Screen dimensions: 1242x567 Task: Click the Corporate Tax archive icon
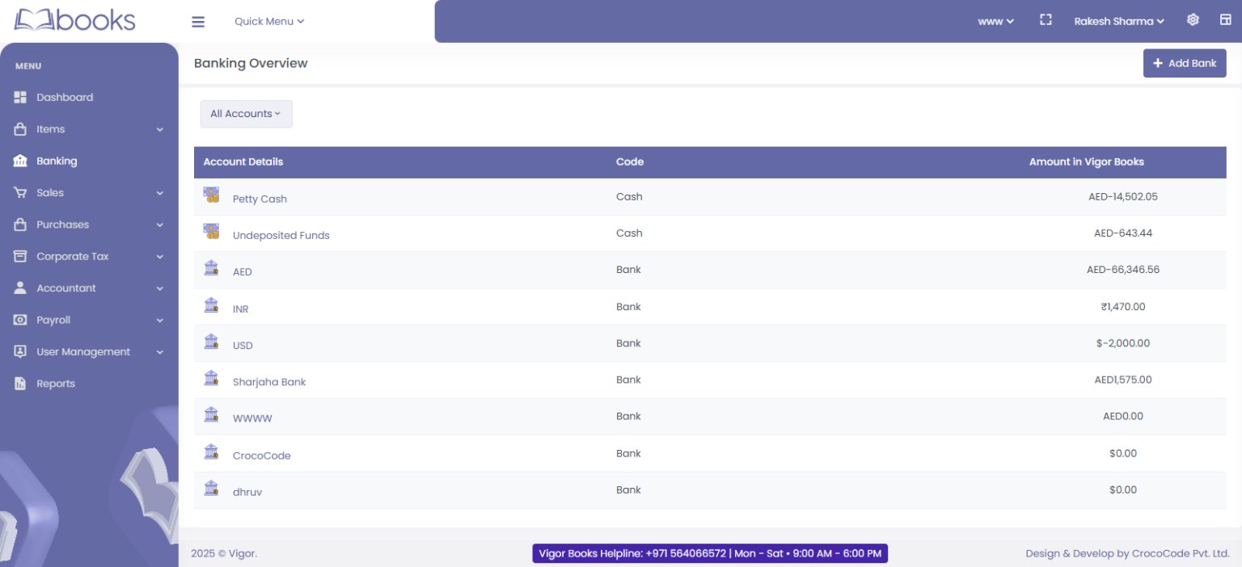tap(20, 256)
